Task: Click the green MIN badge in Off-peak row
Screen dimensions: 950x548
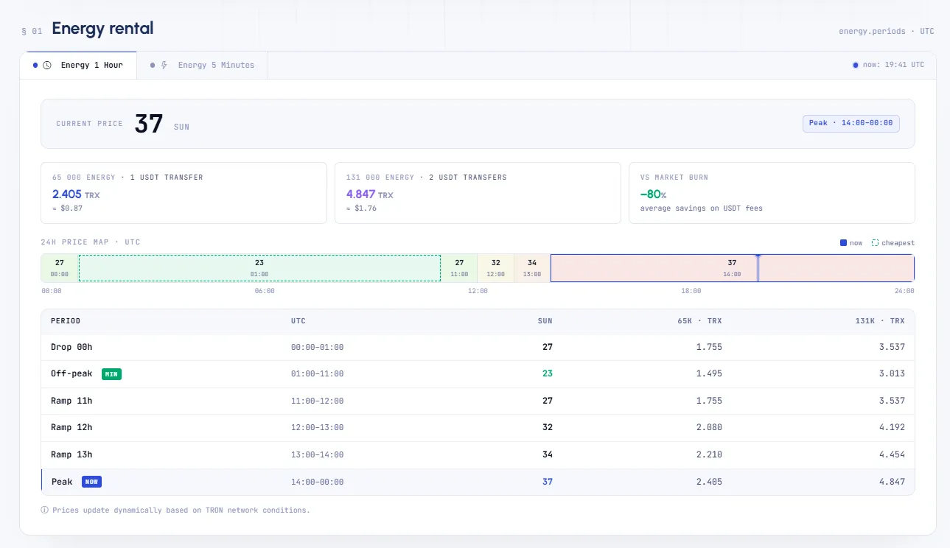Action: click(111, 374)
